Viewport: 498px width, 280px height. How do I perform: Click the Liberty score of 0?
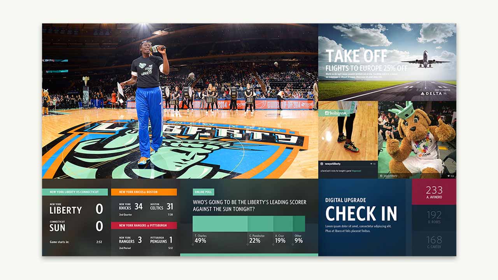click(99, 209)
